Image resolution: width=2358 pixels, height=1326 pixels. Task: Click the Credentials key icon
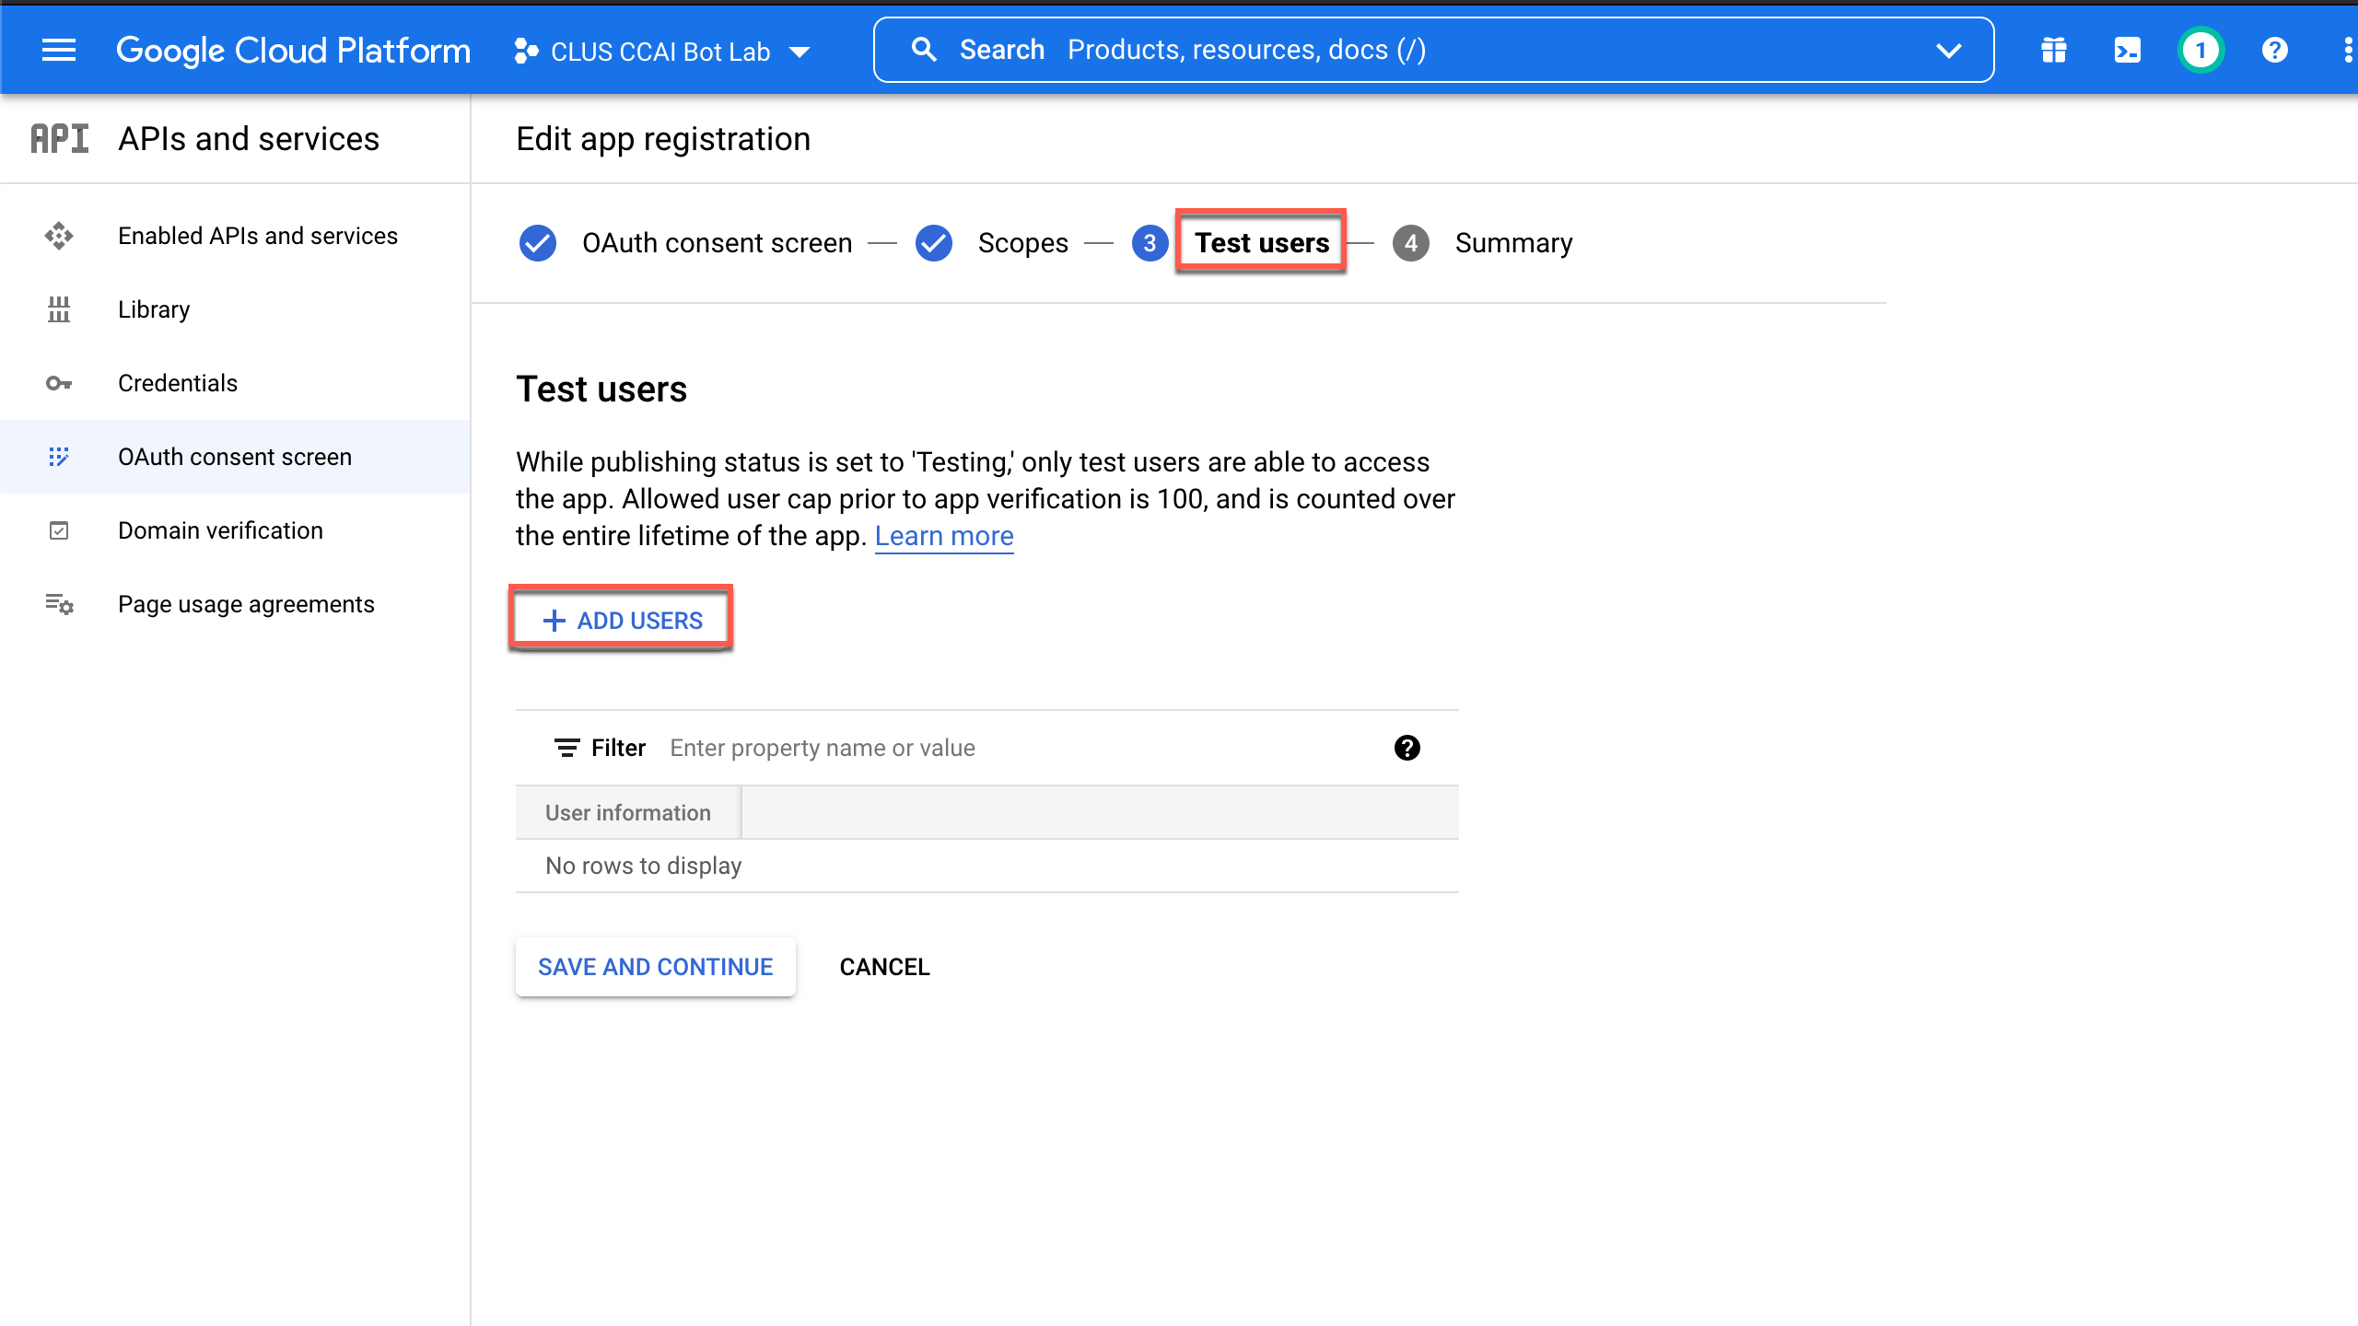[x=59, y=383]
